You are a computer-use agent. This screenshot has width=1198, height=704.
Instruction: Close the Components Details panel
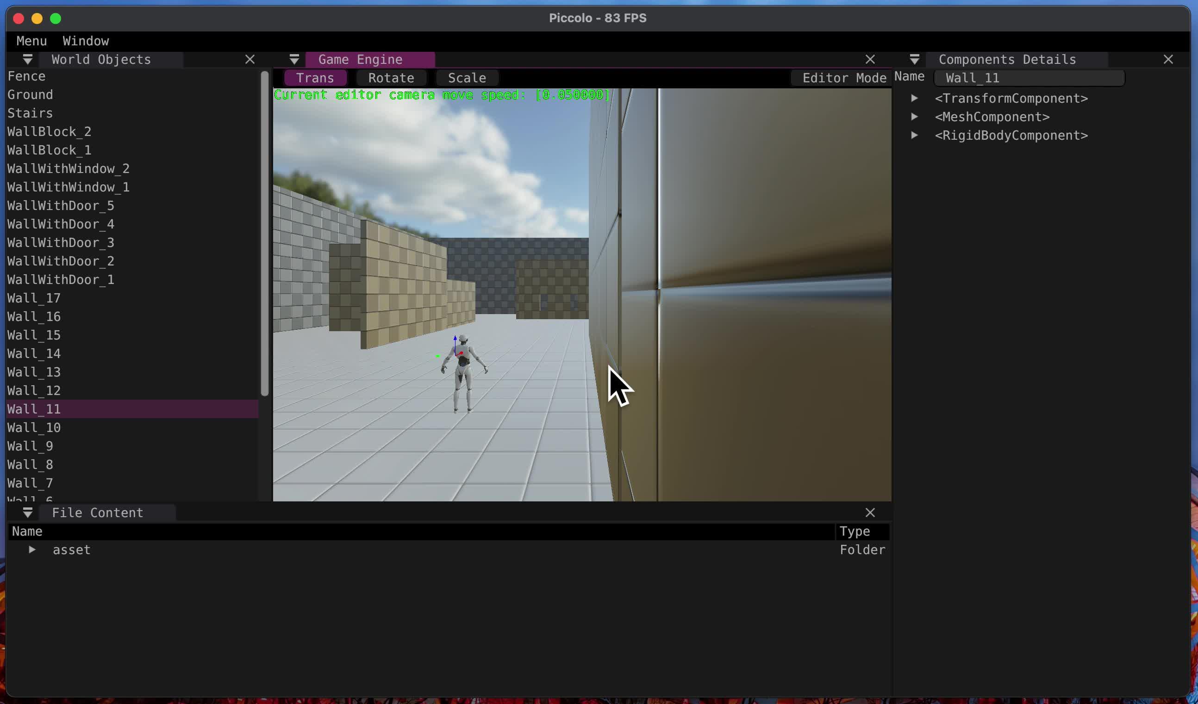pyautogui.click(x=1168, y=59)
